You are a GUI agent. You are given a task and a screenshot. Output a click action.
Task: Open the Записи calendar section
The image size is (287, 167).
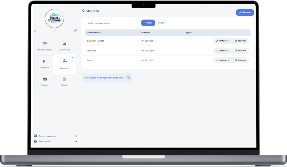click(x=64, y=82)
